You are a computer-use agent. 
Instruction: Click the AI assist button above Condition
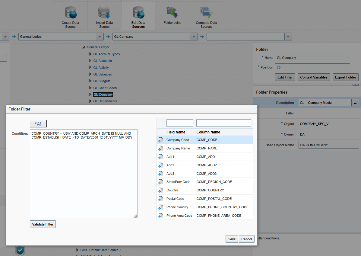(x=38, y=123)
